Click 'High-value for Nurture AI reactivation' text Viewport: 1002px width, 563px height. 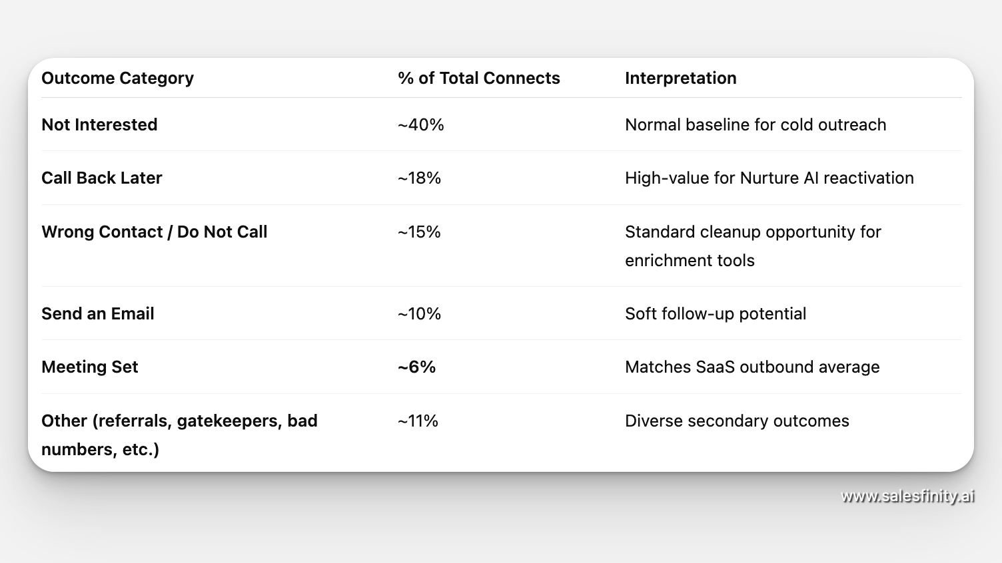[x=769, y=178]
